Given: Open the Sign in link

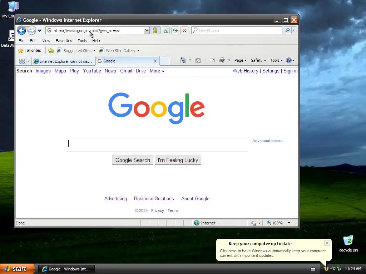Looking at the screenshot, I should [290, 71].
